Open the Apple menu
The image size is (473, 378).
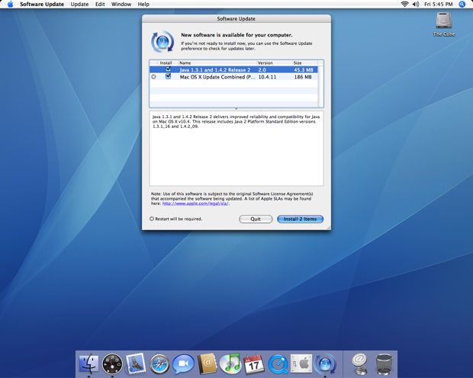[x=10, y=5]
